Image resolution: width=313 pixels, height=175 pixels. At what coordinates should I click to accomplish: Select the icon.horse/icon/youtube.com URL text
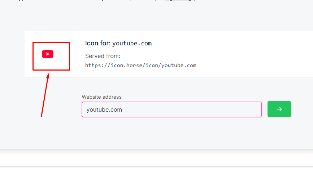tap(141, 65)
